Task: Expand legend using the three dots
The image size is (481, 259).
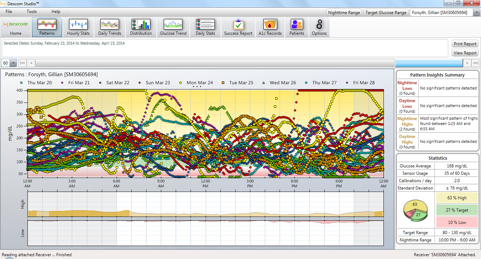Action: point(197,87)
